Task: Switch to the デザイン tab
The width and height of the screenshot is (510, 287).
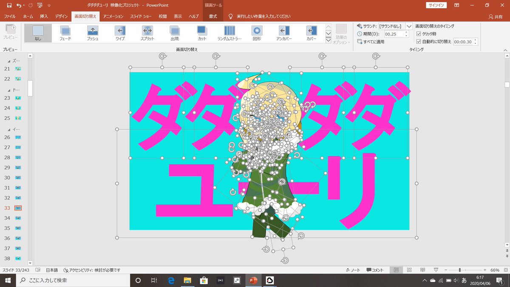Action: click(x=62, y=16)
